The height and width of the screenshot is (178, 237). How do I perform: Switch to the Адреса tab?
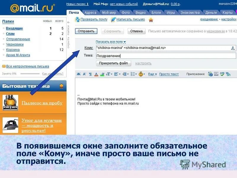coord(90,12)
